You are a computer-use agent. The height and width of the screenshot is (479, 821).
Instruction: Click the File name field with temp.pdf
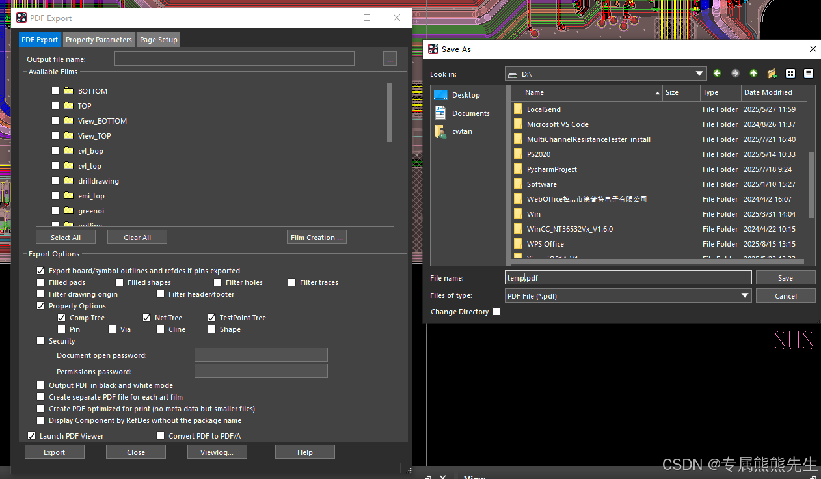point(628,278)
